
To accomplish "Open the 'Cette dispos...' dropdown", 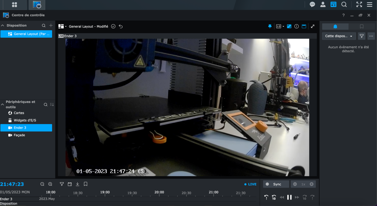I will click(x=339, y=36).
